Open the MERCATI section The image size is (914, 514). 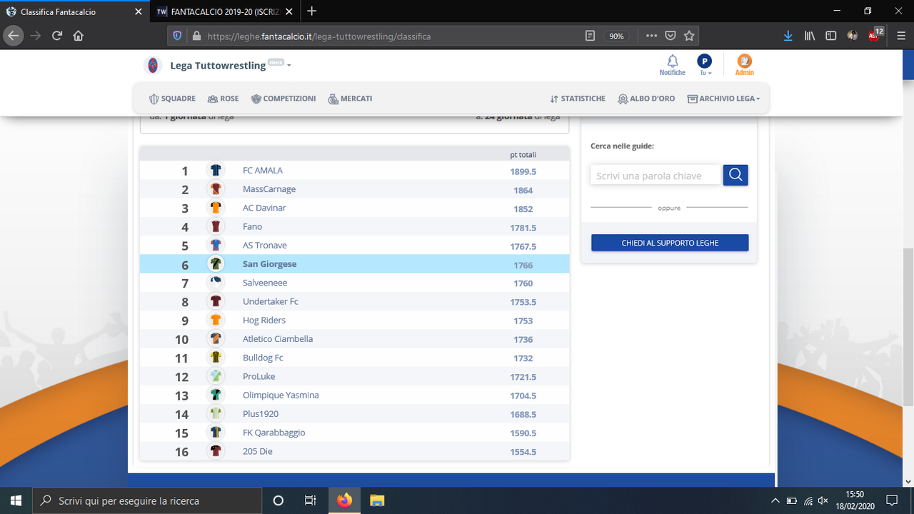350,99
